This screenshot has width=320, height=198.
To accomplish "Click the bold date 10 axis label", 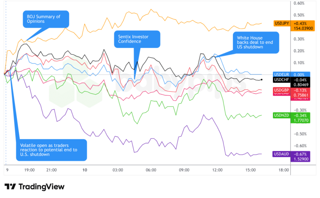I will 85,169.
